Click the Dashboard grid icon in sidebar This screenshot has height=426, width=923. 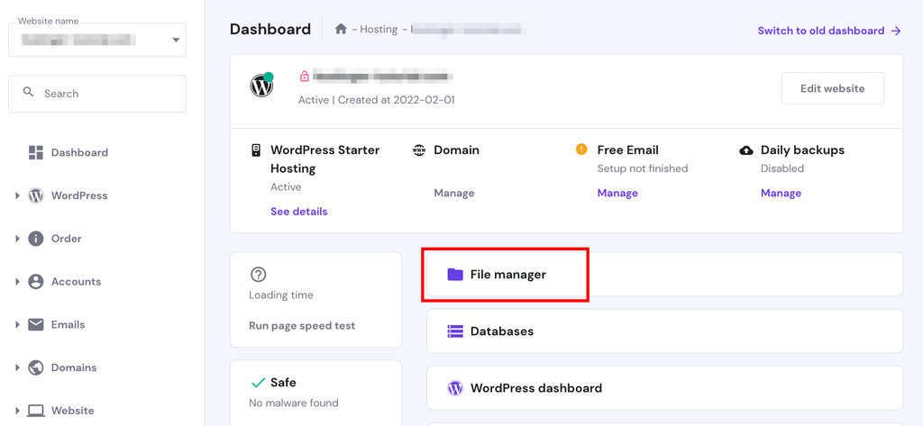coord(36,152)
